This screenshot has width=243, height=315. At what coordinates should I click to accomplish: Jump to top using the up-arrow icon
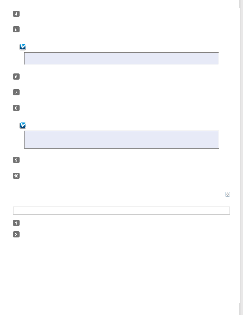228,194
